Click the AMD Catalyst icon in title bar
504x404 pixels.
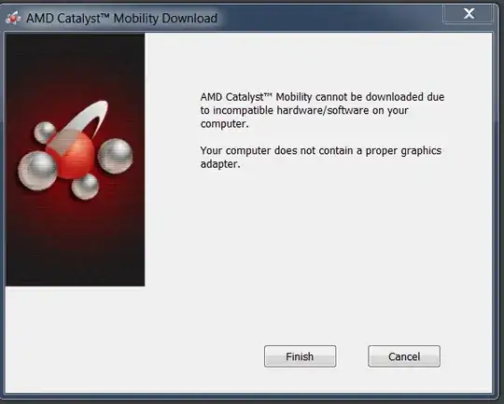(x=13, y=18)
